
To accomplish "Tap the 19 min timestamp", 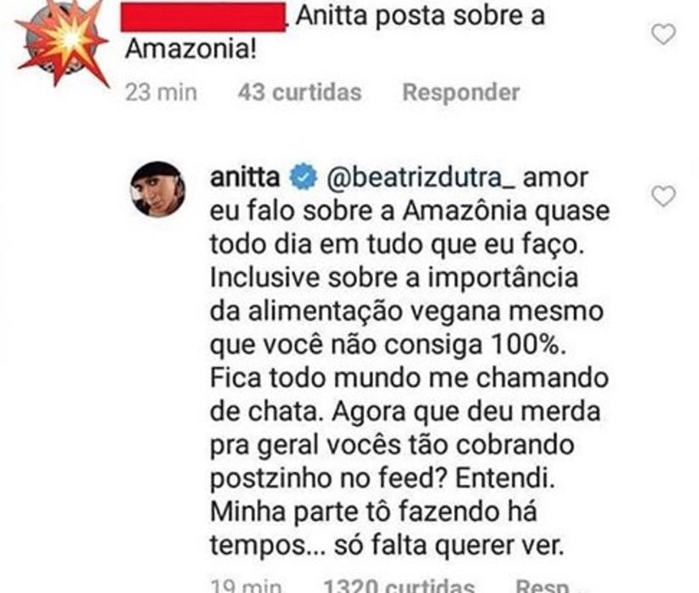I will coord(246,585).
